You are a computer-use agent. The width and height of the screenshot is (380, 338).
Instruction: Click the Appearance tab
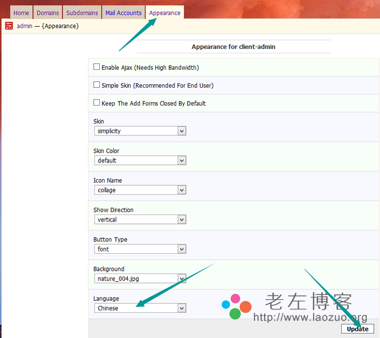click(x=165, y=13)
